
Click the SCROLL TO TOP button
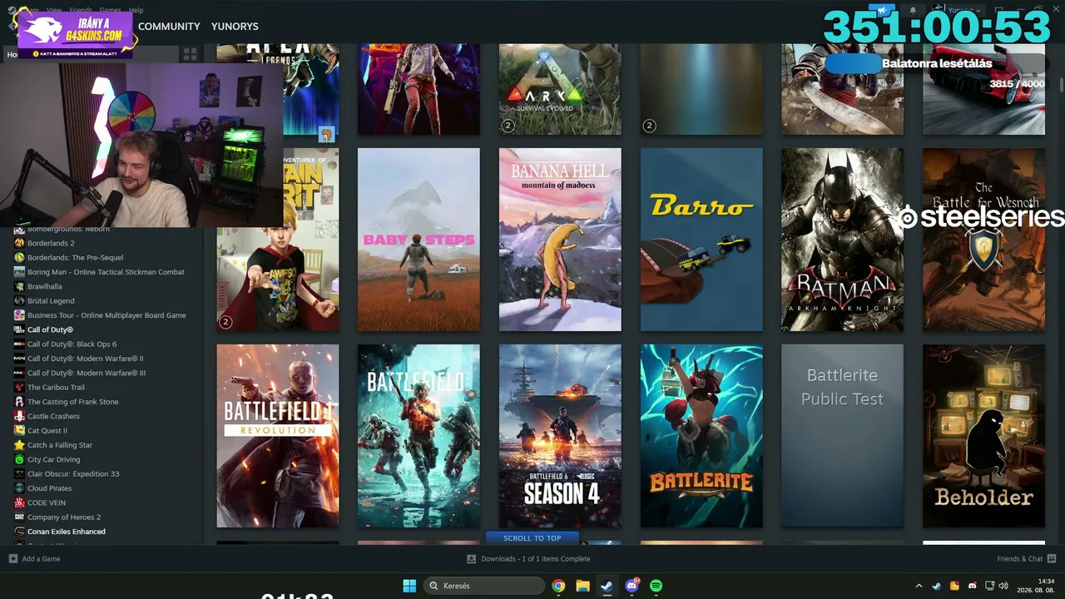tap(532, 538)
